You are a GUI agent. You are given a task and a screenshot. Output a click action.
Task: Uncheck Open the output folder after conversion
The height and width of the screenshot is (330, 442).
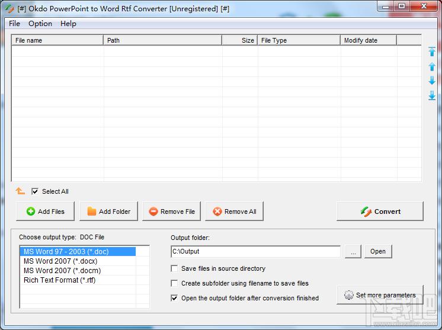click(174, 298)
